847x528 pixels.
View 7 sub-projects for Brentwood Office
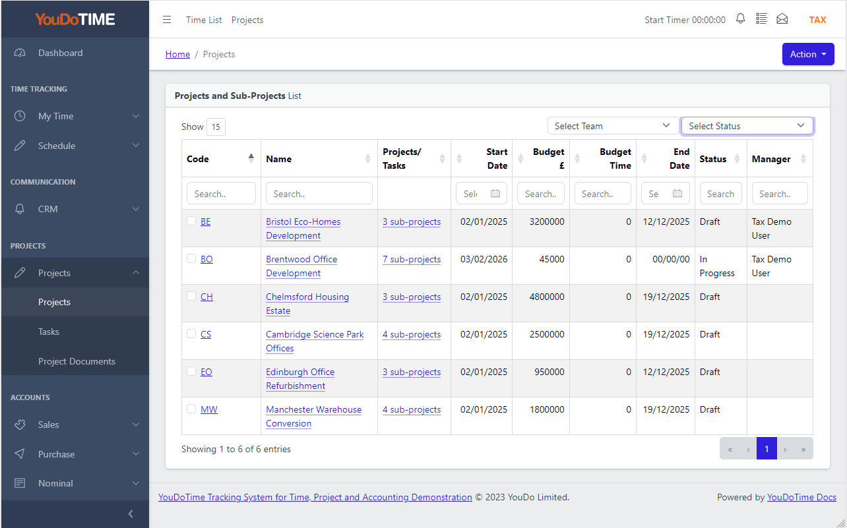(412, 259)
